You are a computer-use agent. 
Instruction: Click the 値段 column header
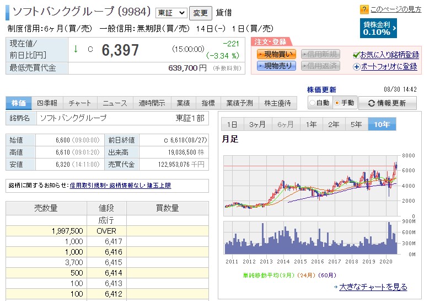[x=106, y=208]
